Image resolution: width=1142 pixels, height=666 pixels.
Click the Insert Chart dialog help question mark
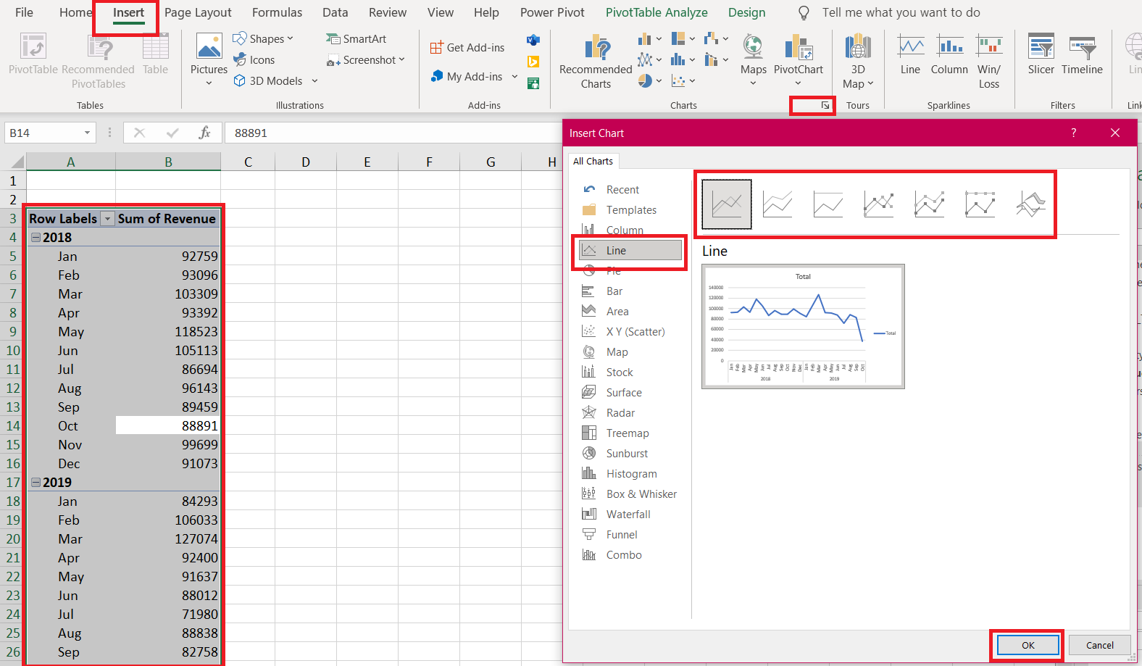(x=1074, y=133)
